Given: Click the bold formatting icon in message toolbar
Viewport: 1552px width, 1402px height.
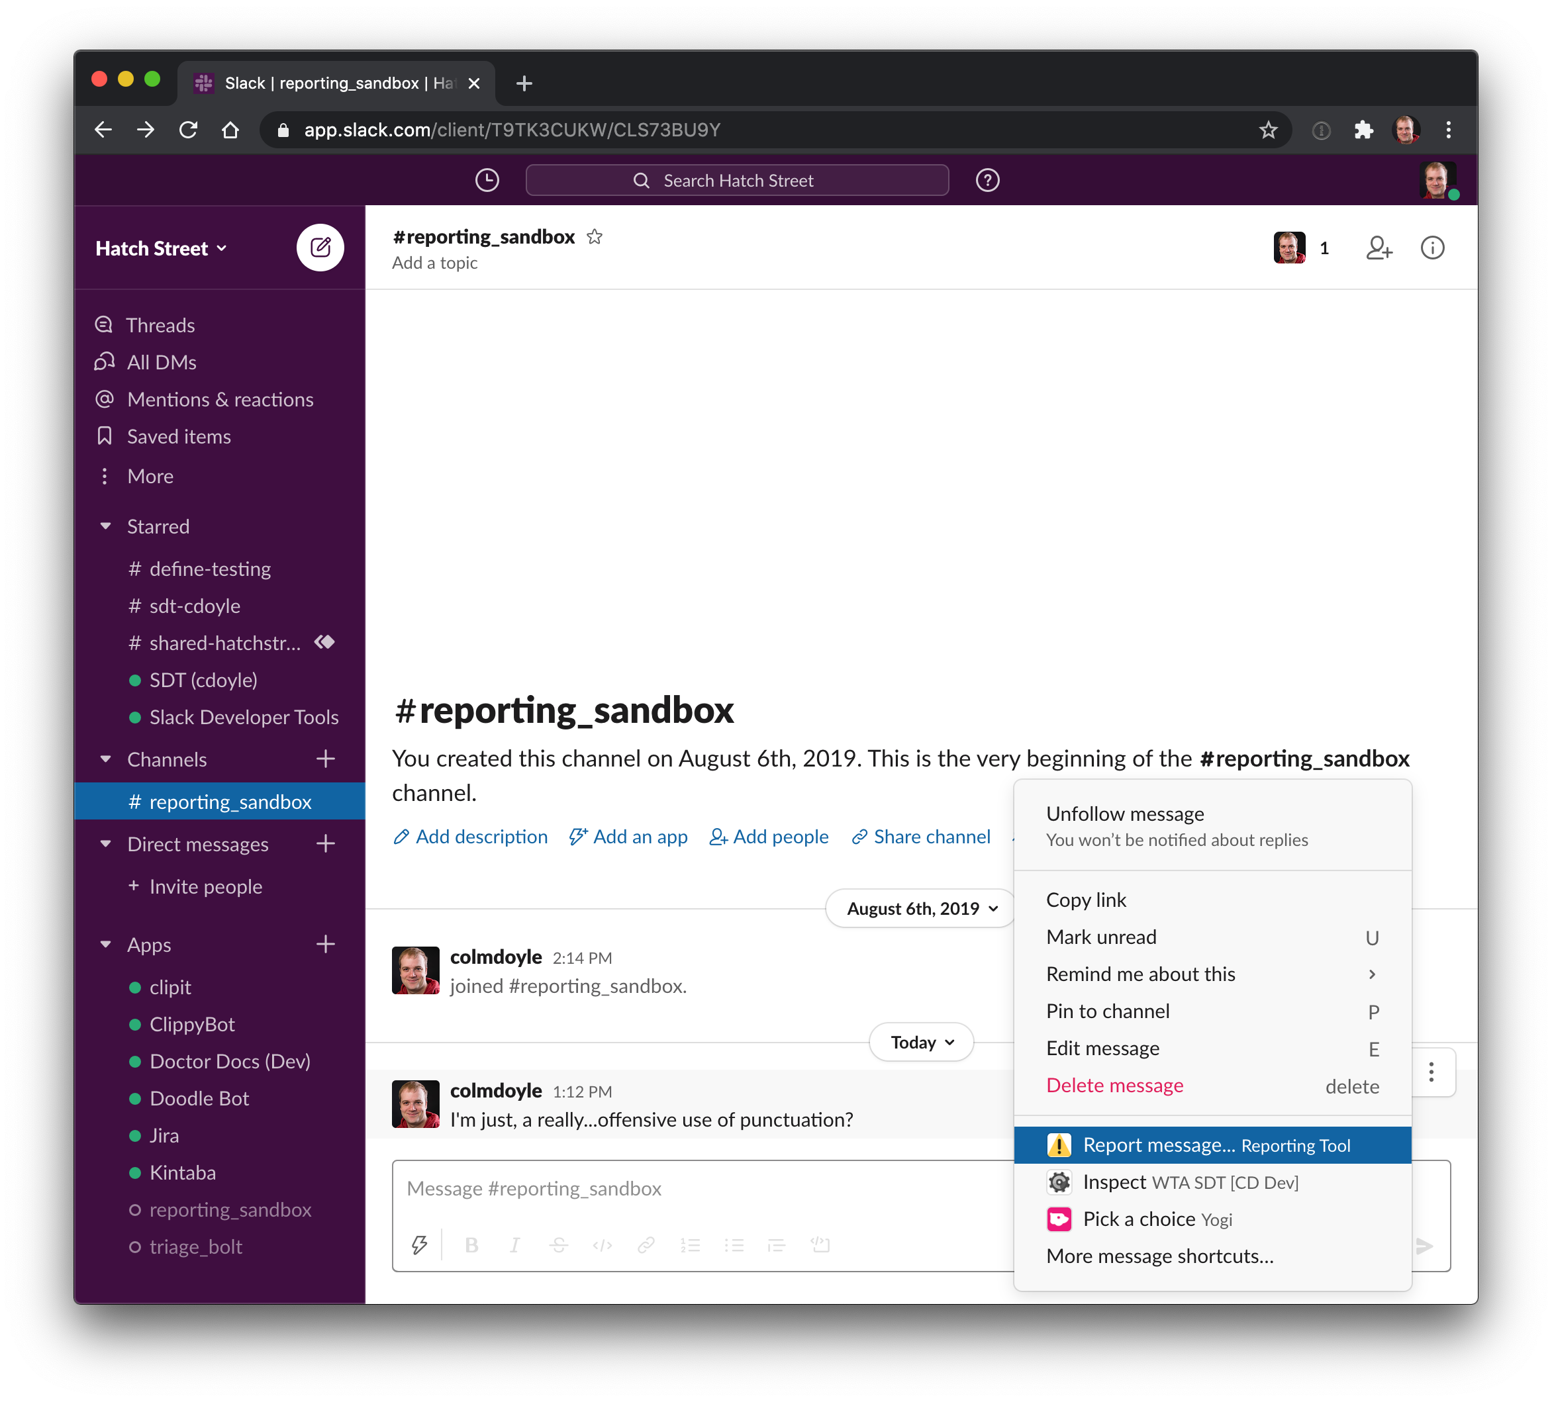Looking at the screenshot, I should click(x=472, y=1244).
